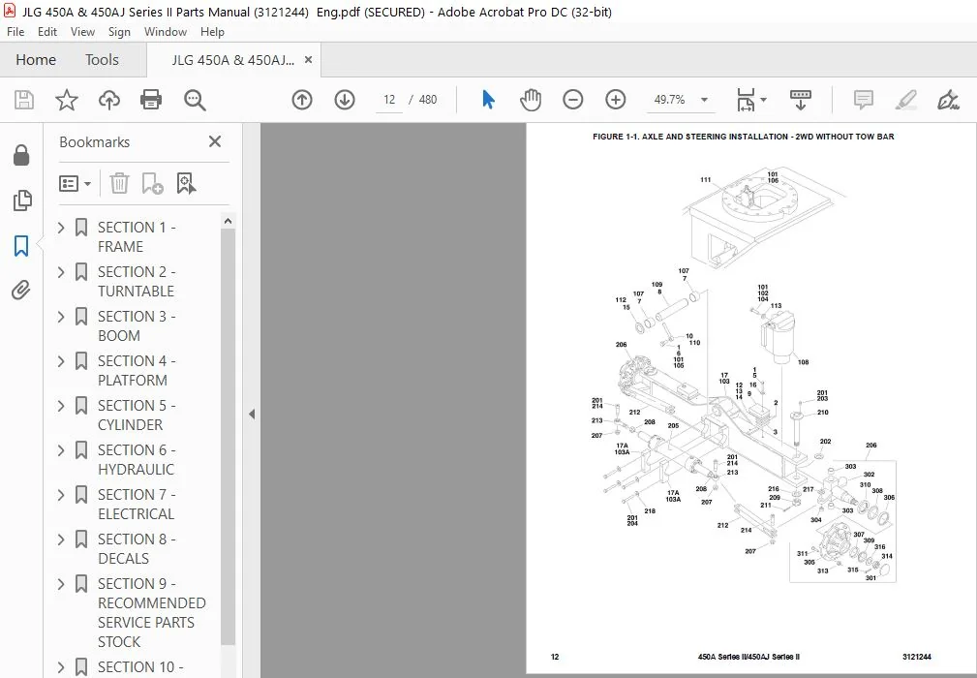Jump to SECTION 7 - ELECTRICAL bookmark

click(x=137, y=504)
